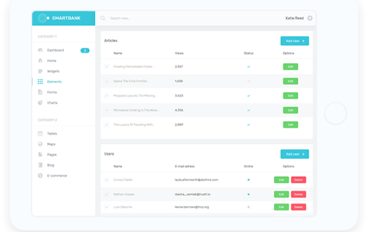This screenshot has height=232, width=368.
Task: Click the Add new button
Action: pyautogui.click(x=294, y=41)
